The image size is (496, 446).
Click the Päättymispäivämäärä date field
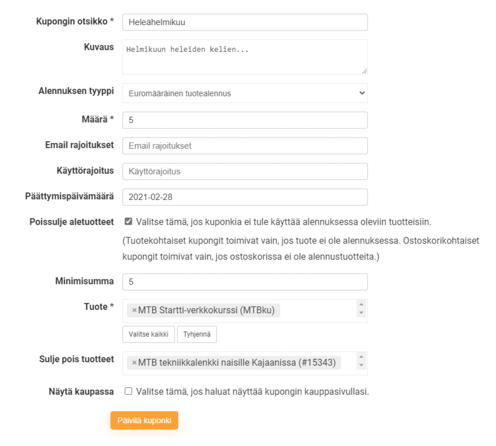[245, 197]
